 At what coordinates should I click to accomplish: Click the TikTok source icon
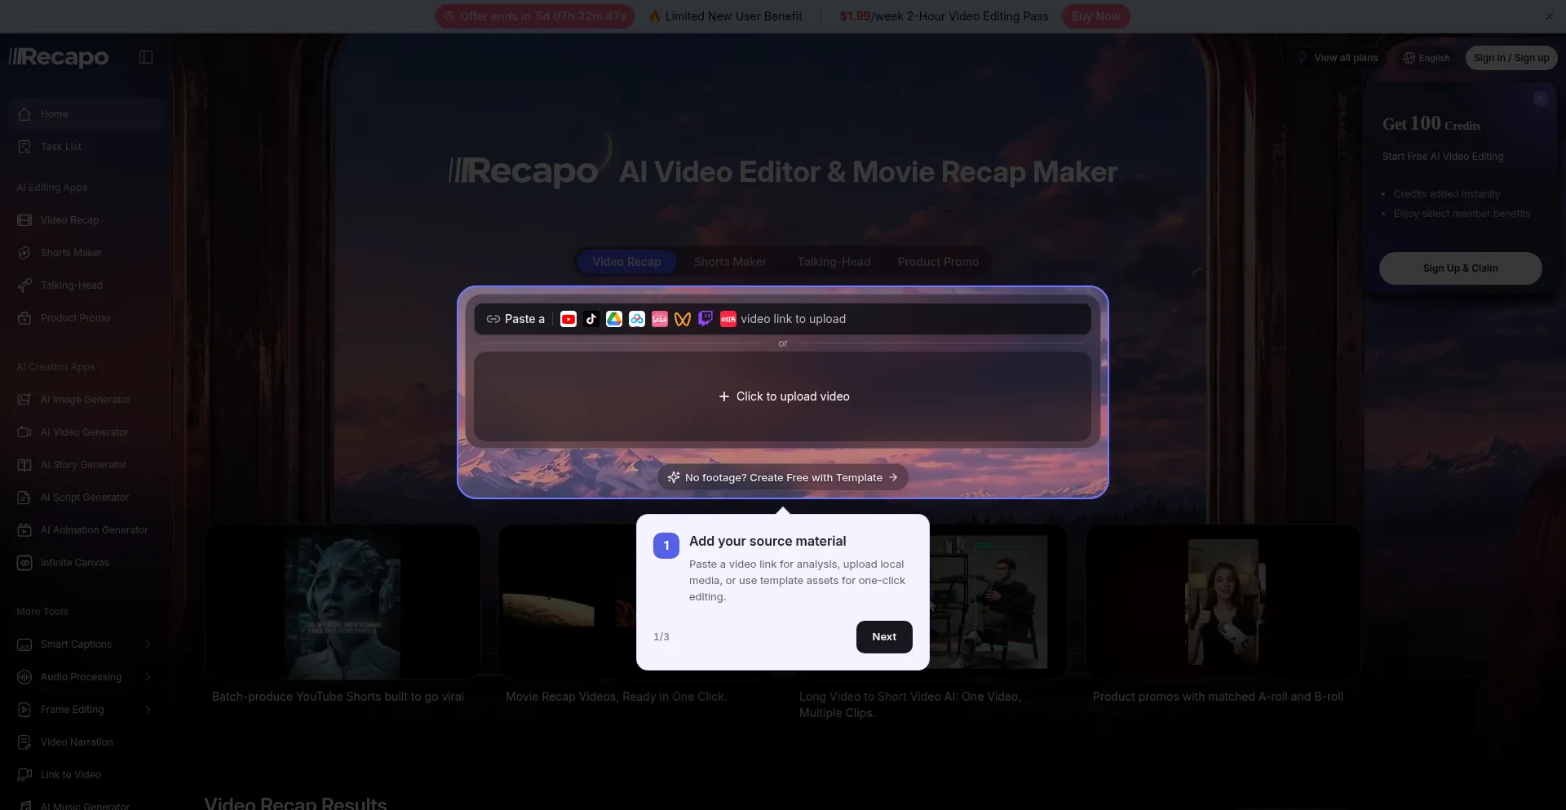pyautogui.click(x=591, y=319)
